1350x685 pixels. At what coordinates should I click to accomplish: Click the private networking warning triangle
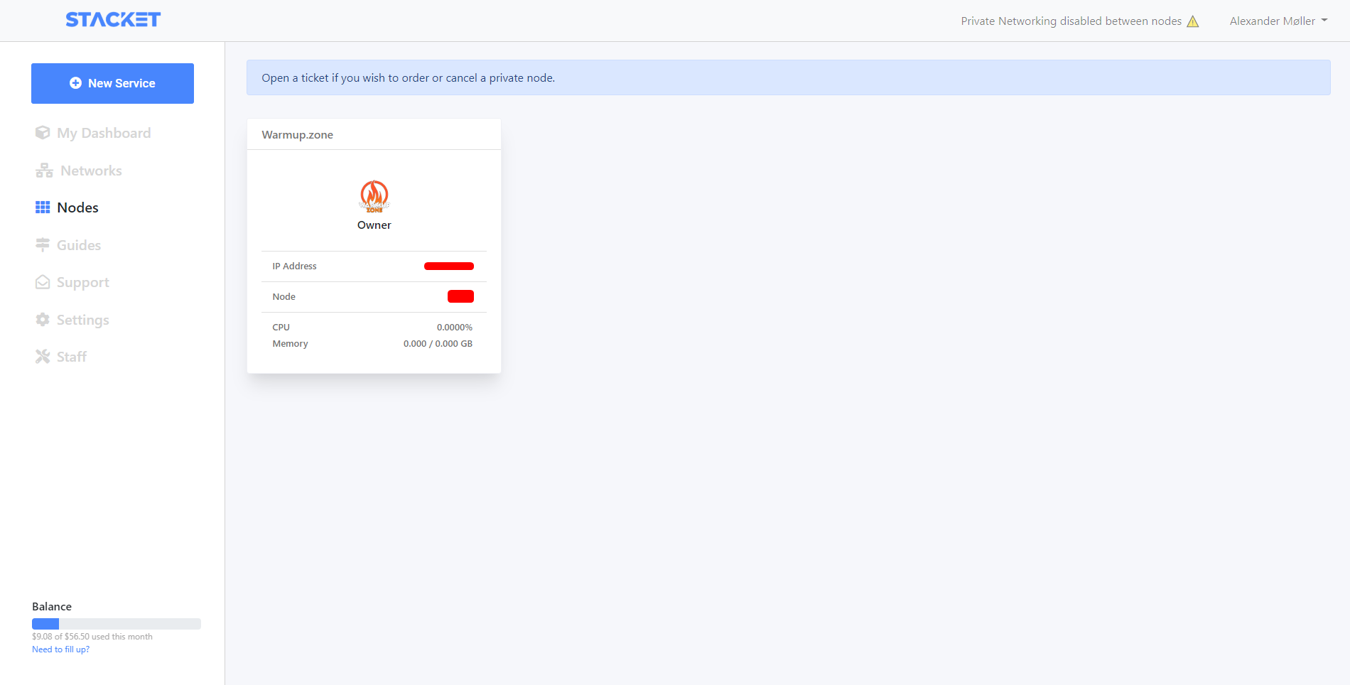1193,21
